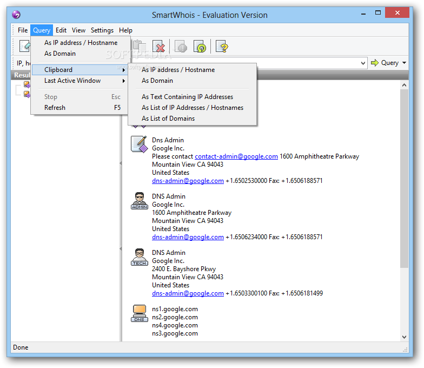Open the contact-admin@google.com email link
424x368 pixels.
click(236, 156)
